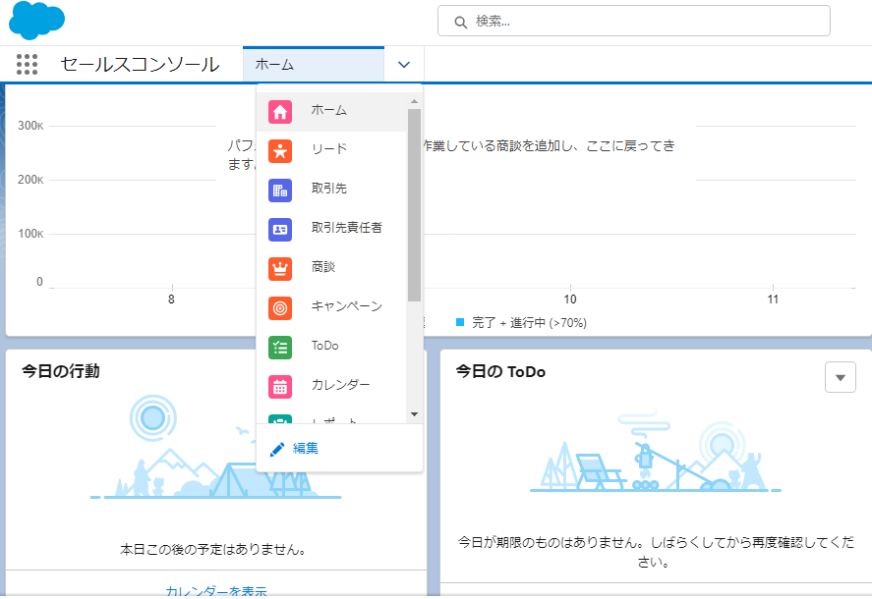Click the カレンダー calendar icon

tap(280, 386)
